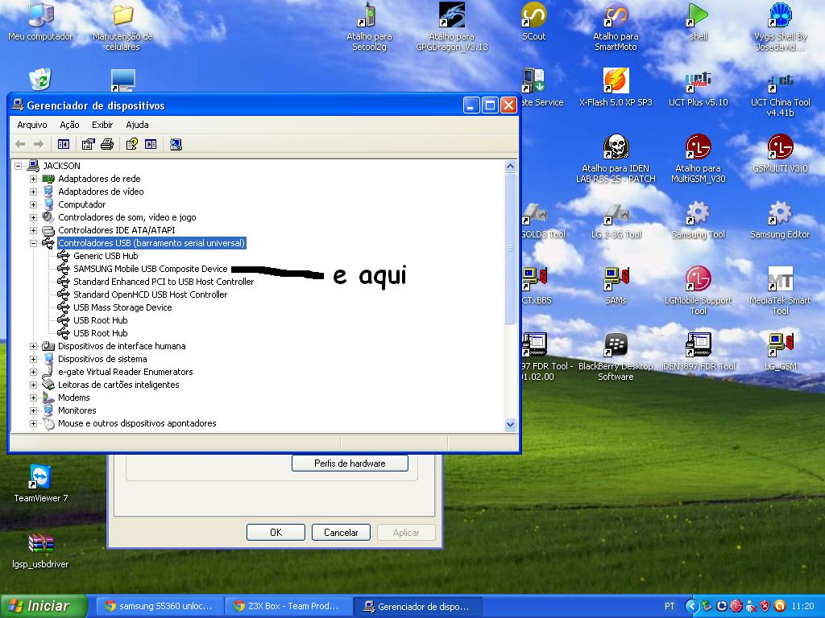Select the IDEN LAB RSS 25 PATCH shortcut
Viewport: 825px width, 618px height.
616,159
